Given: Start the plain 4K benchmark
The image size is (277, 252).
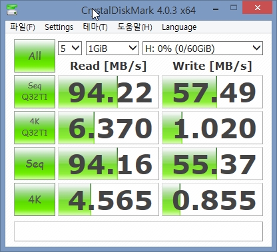Looking at the screenshot, I should tap(35, 199).
